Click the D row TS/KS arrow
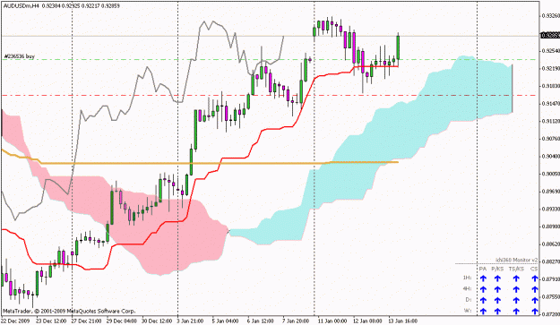Viewport: 560px width, 325px height. tap(516, 300)
